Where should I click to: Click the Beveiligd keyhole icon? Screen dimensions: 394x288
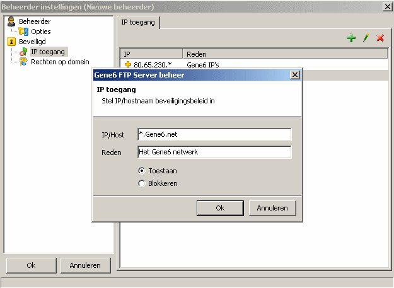click(x=11, y=42)
